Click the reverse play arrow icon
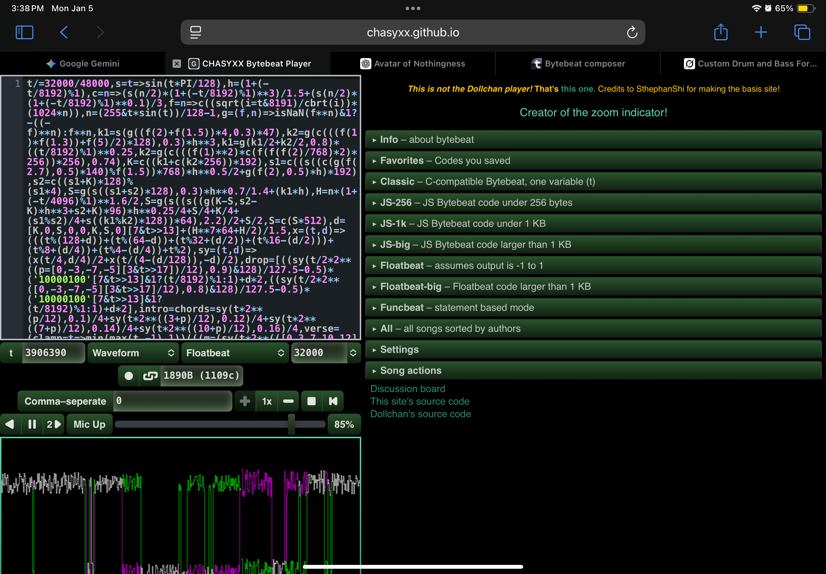 click(10, 425)
